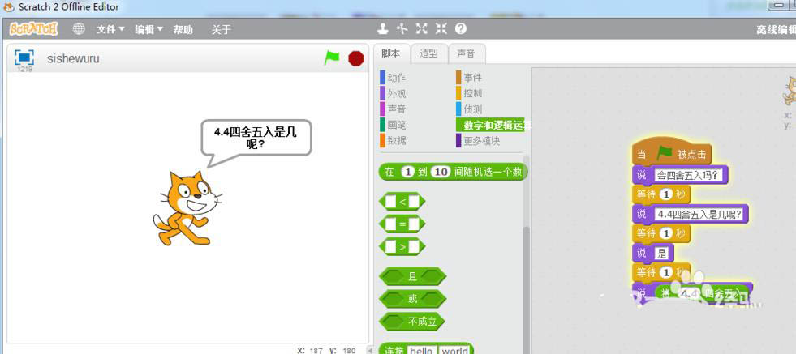
Task: Click the random number block in palette
Action: tap(453, 172)
